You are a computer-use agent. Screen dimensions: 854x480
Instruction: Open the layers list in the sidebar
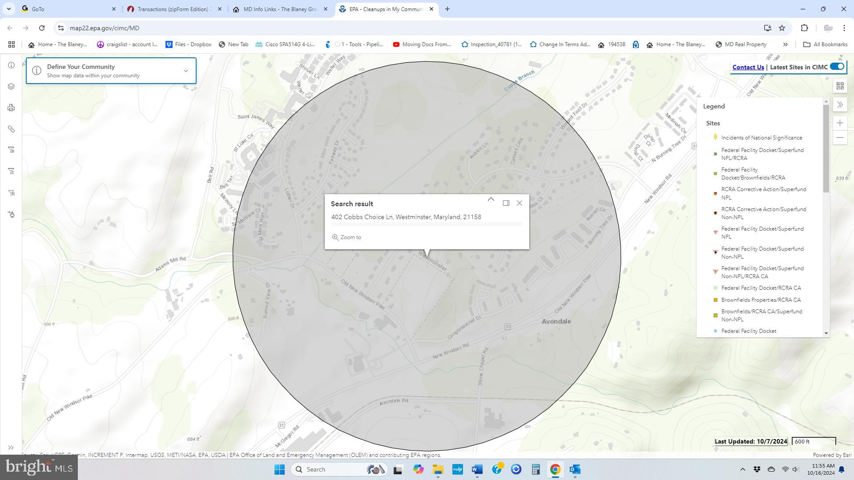coord(11,86)
